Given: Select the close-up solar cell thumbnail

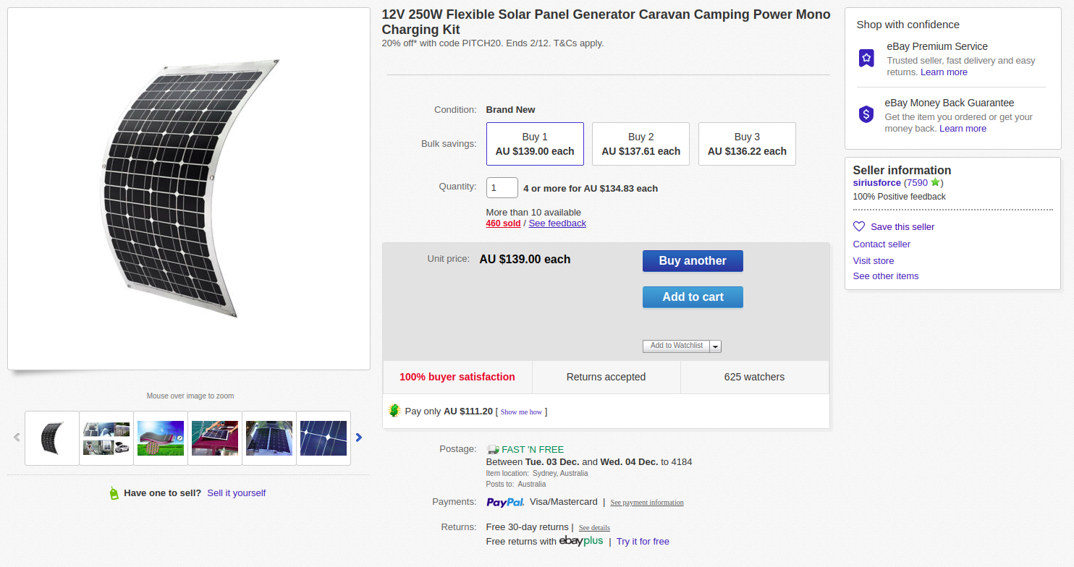Looking at the screenshot, I should (324, 438).
